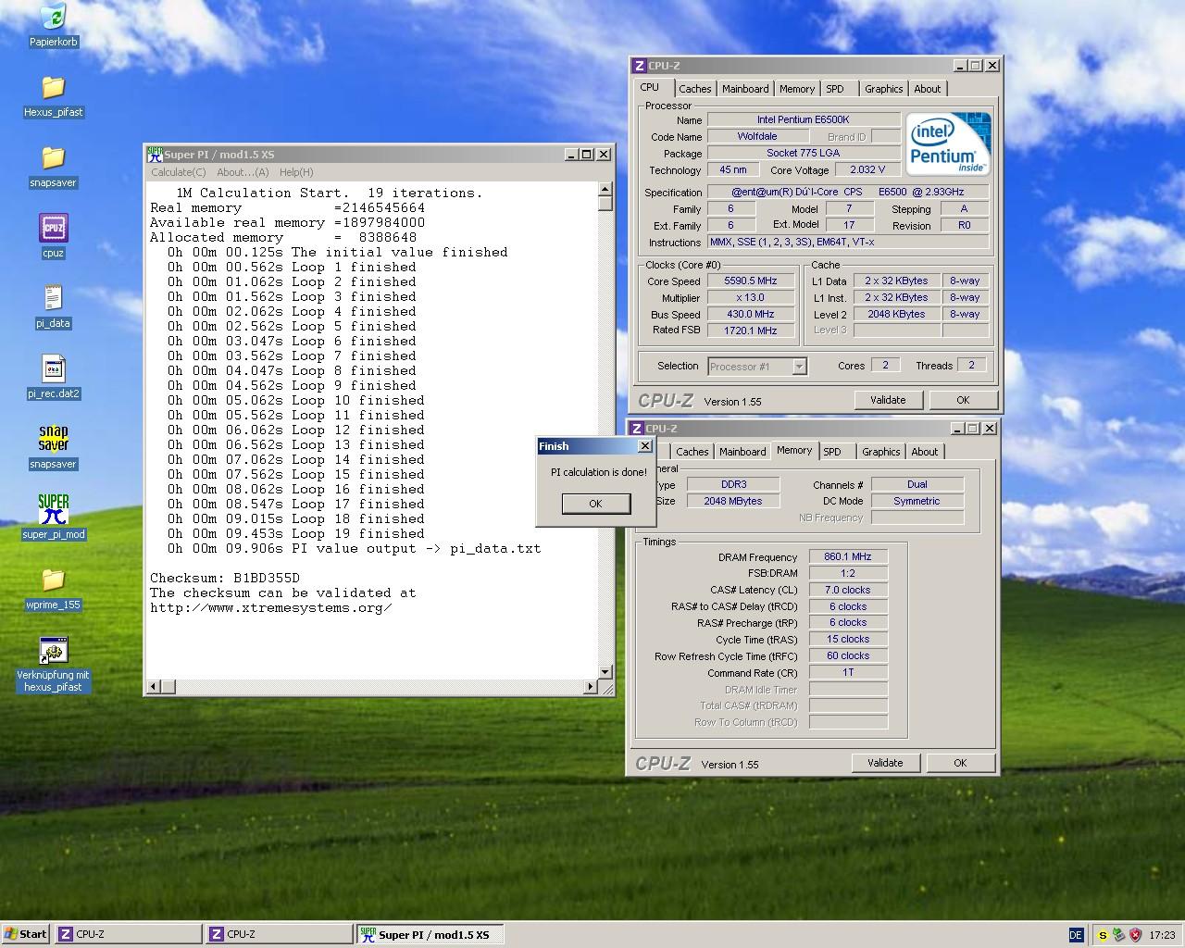The image size is (1185, 948).
Task: Switch to About tab in upper CPU-Z
Action: [927, 89]
